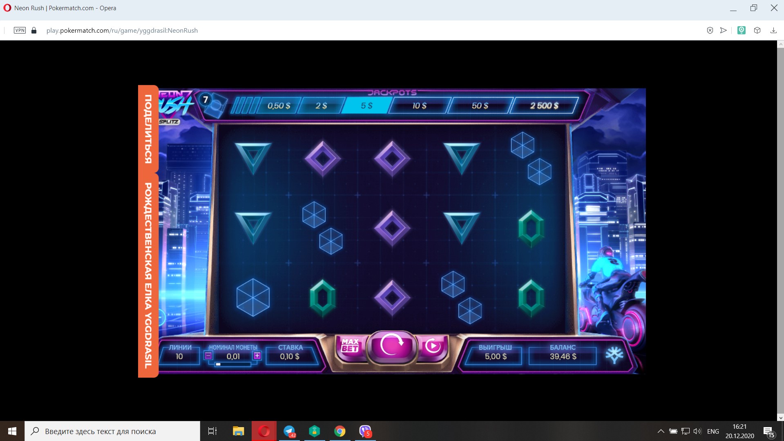Click the Opera send-to-flow arrow icon
Viewport: 784px width, 441px height.
click(x=724, y=30)
